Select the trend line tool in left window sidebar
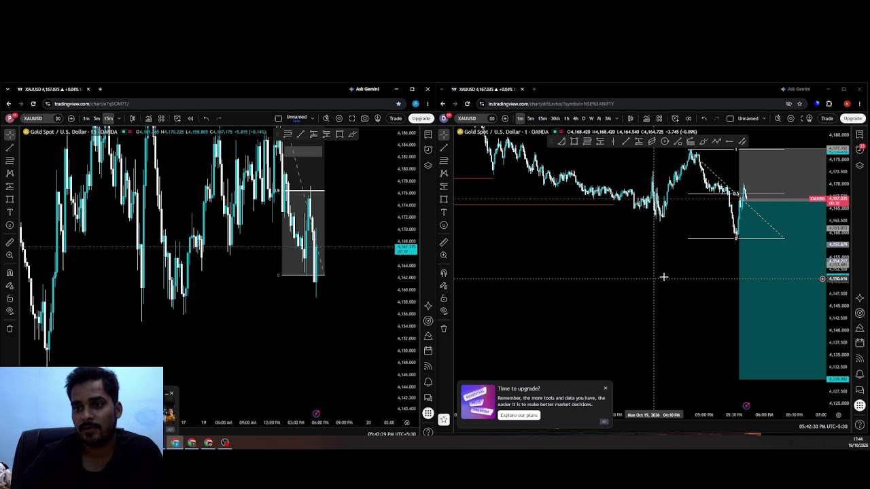The image size is (870, 489). (10, 147)
